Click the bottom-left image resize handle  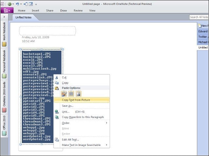pyautogui.click(x=21, y=144)
